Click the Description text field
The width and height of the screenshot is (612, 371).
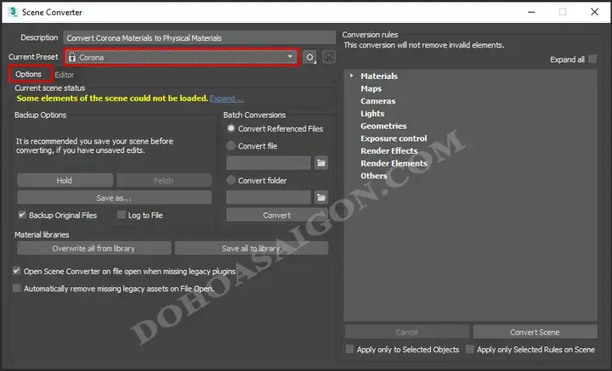199,38
